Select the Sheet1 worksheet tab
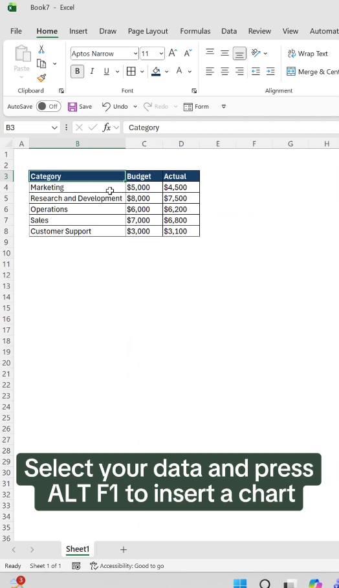 [x=78, y=549]
